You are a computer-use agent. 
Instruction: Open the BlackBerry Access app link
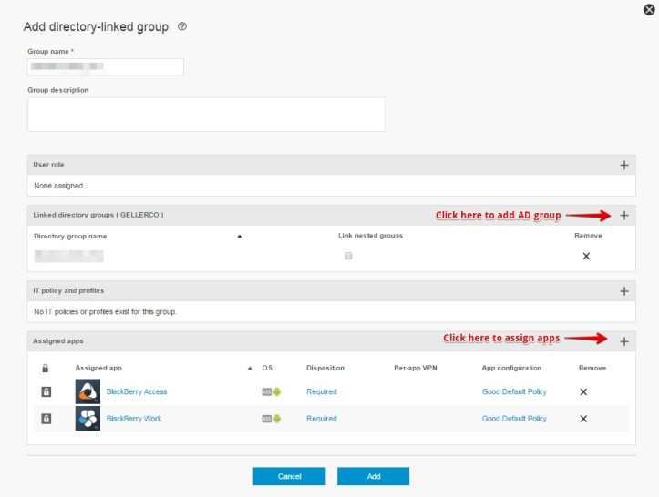point(137,391)
